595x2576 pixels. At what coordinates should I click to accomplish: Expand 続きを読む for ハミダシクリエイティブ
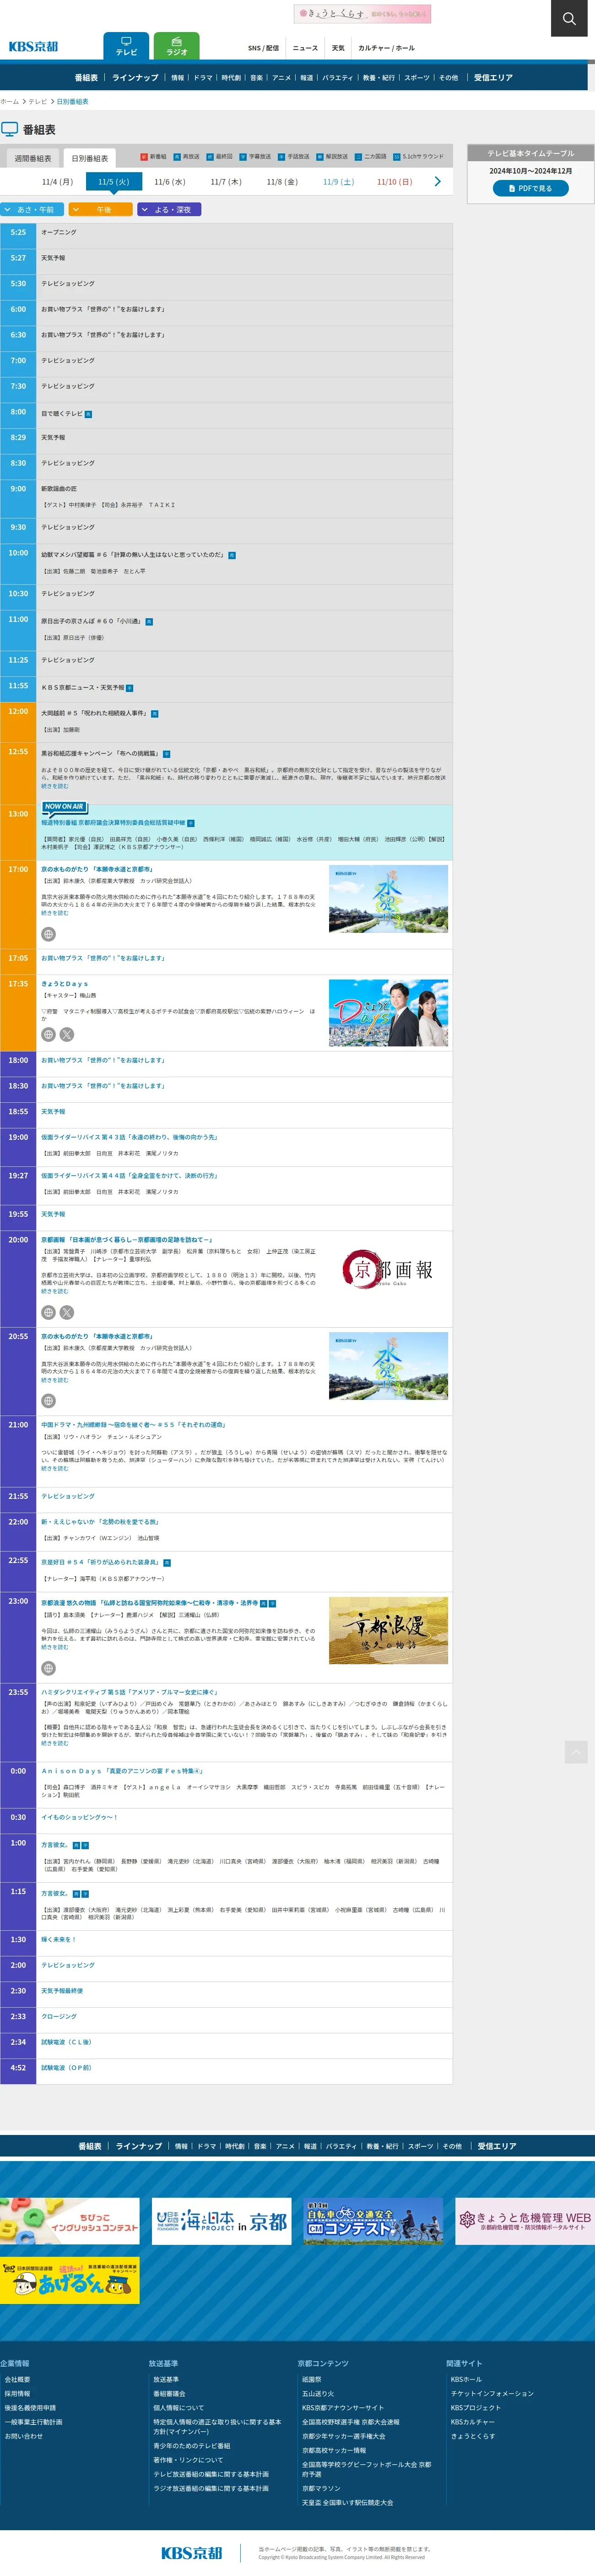(55, 1743)
